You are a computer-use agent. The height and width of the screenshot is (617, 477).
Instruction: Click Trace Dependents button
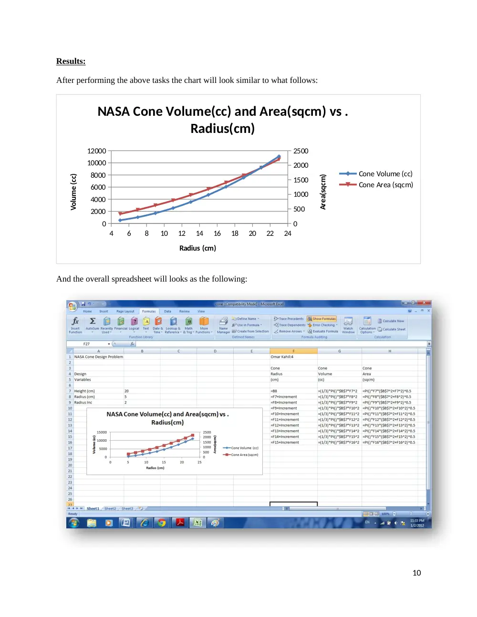click(290, 325)
